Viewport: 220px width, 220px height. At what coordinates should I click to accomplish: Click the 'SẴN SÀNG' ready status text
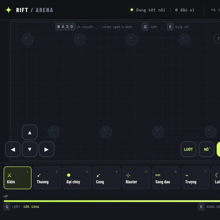click(31, 207)
